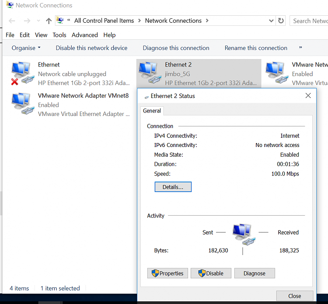
Task: Click the Ethernet 2 Status dialog title icon
Action: [x=147, y=97]
